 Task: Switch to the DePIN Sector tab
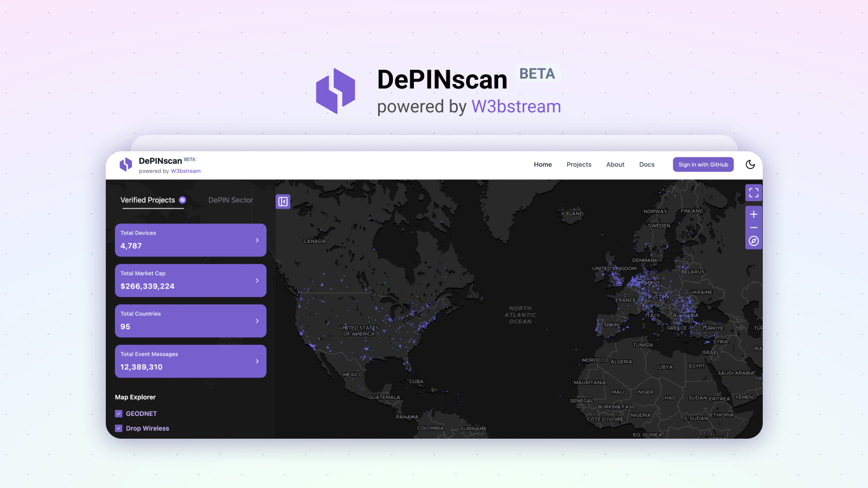tap(230, 200)
